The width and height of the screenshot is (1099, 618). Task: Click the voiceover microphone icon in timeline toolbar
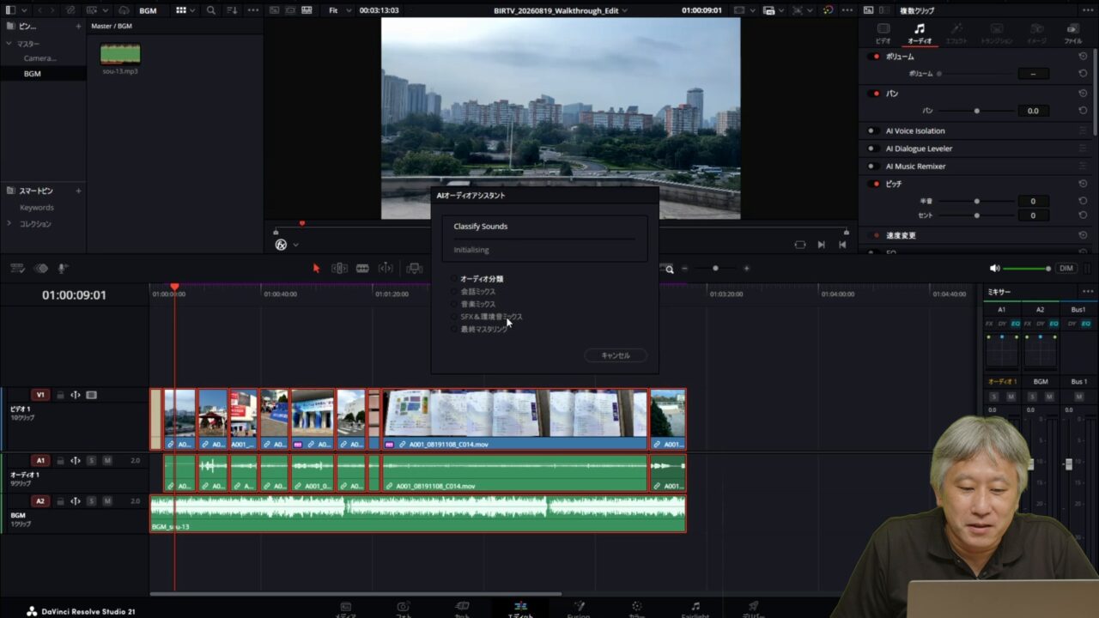pos(63,269)
